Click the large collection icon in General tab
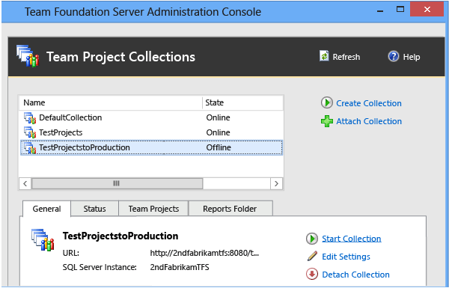This screenshot has width=449, height=288. 43,240
